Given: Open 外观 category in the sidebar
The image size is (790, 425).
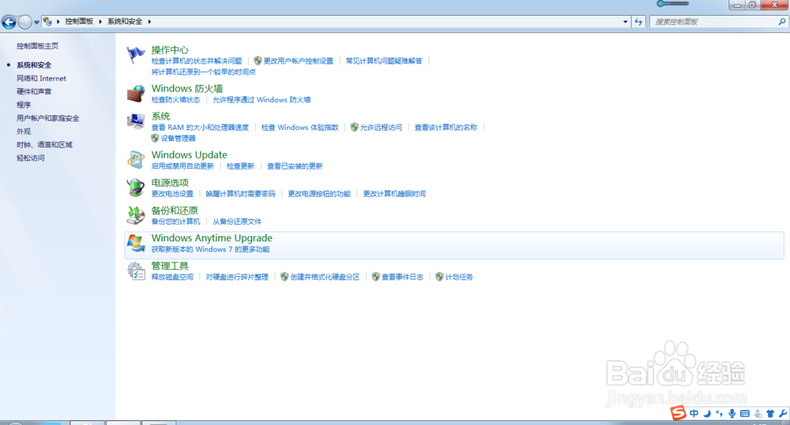Looking at the screenshot, I should coord(24,131).
